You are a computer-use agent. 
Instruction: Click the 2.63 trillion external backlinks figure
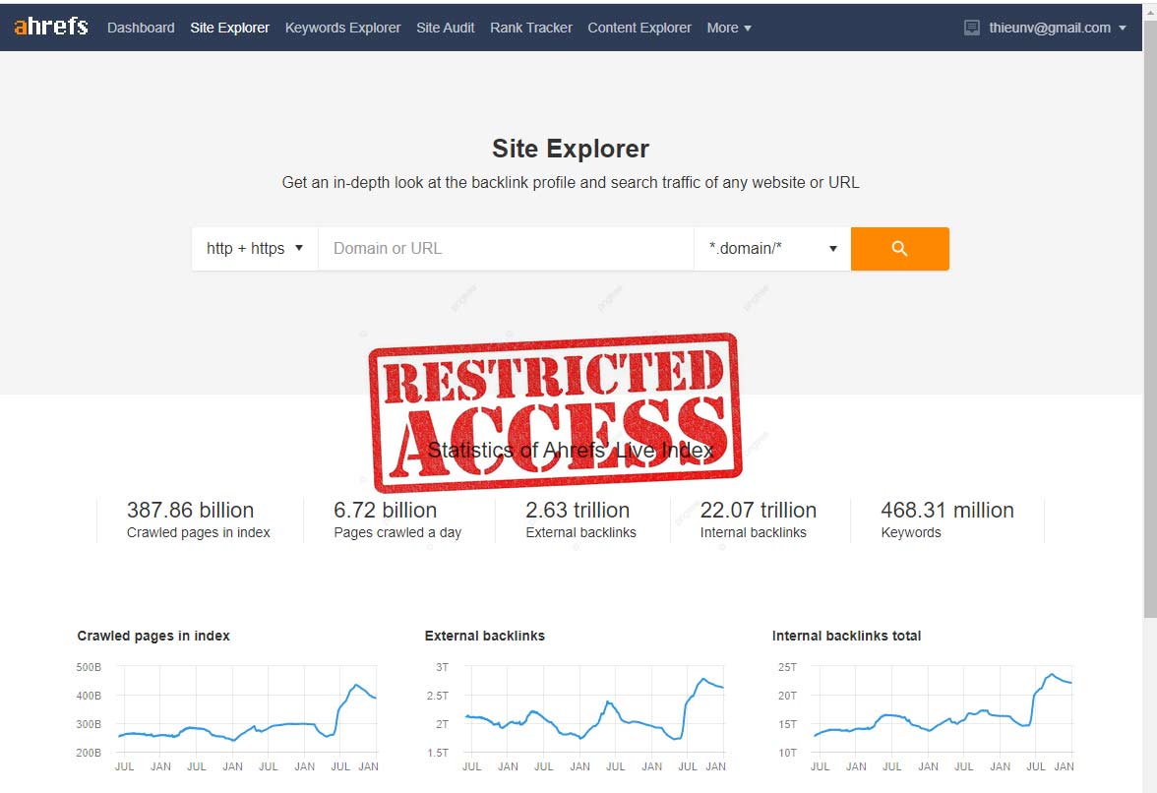pos(577,510)
